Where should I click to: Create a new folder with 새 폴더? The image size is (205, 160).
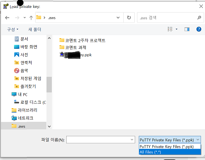tap(35, 29)
